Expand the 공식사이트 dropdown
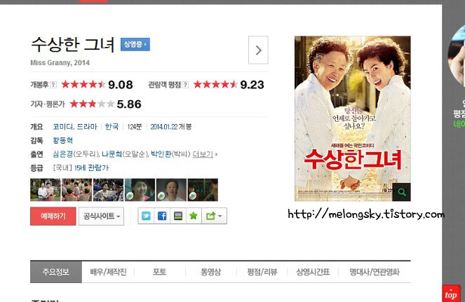This screenshot has width=465, height=302. pos(102,216)
